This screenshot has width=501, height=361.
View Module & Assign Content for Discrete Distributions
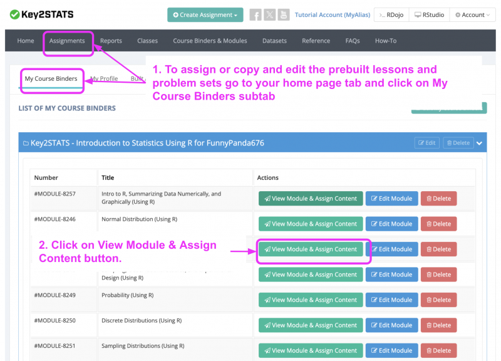pyautogui.click(x=311, y=325)
